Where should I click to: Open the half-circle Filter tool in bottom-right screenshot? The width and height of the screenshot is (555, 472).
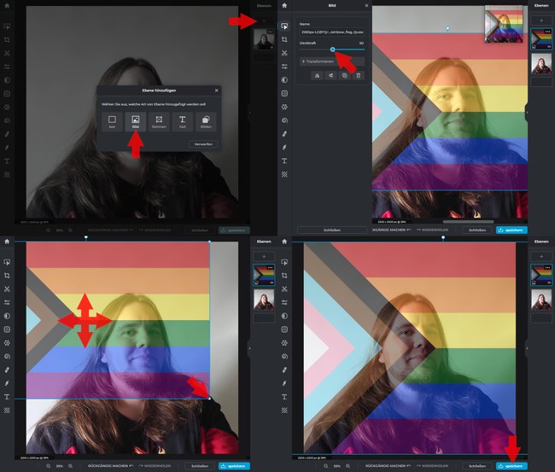pos(284,316)
